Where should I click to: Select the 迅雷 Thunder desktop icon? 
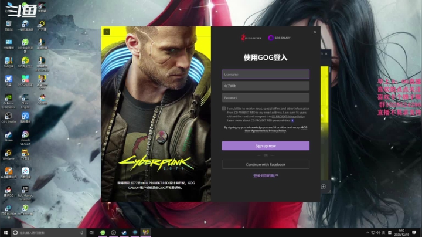coord(8,80)
